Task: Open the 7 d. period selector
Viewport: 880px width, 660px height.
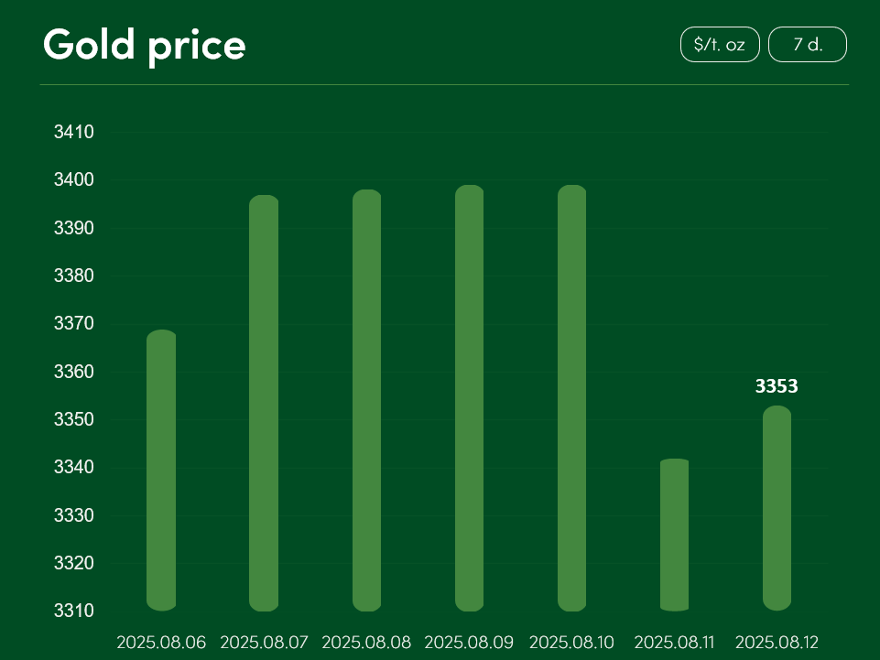Action: coord(807,44)
